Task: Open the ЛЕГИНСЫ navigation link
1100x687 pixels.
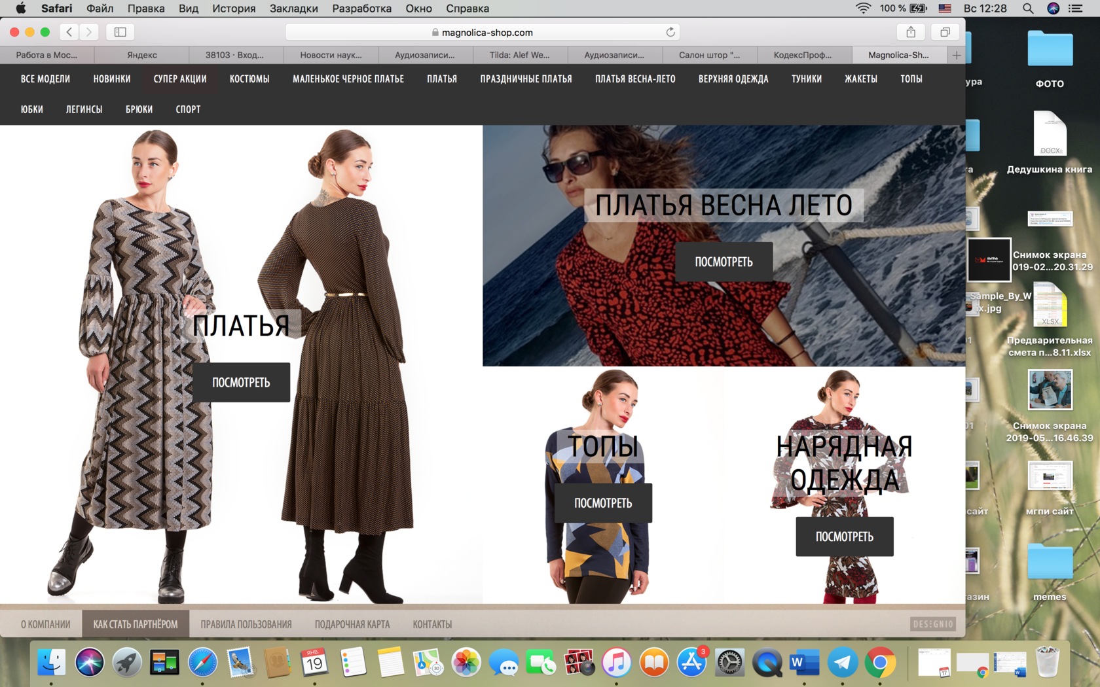Action: [84, 109]
